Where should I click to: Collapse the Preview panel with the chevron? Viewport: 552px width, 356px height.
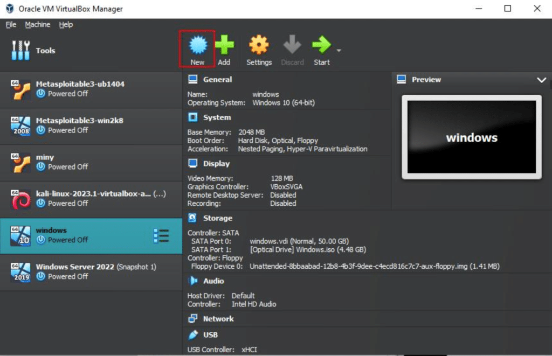[541, 80]
